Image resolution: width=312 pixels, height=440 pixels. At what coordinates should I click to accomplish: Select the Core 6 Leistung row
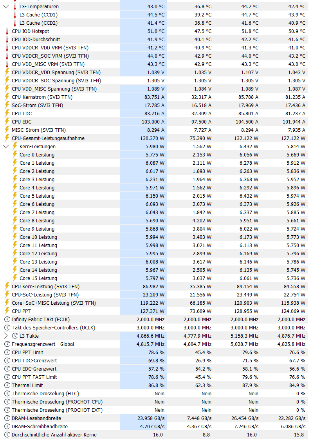click(x=155, y=204)
